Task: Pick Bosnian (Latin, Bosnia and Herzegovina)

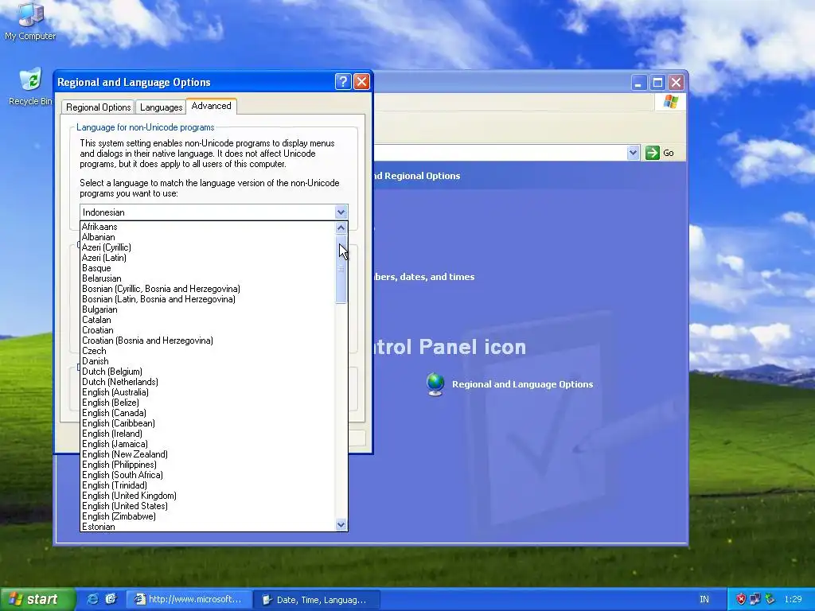Action: [x=208, y=299]
